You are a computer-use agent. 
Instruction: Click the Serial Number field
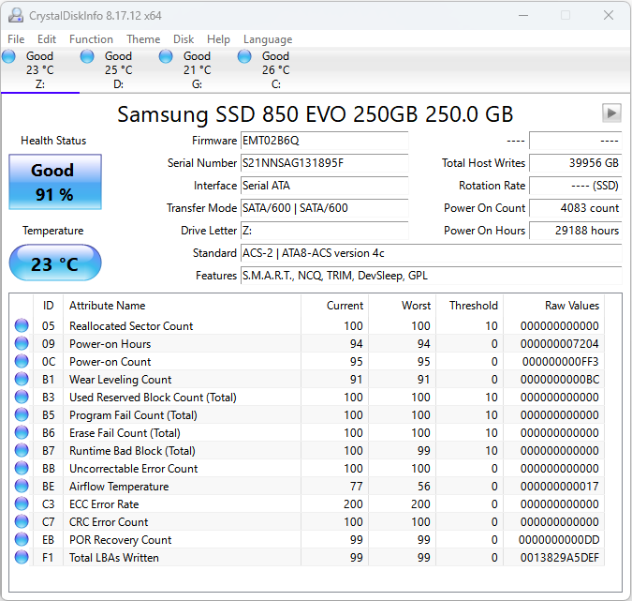point(323,163)
